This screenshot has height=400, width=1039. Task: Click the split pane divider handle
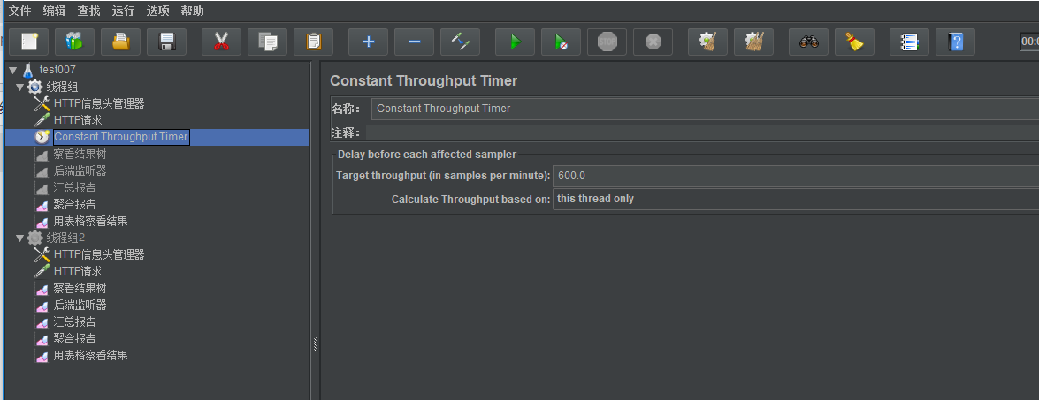(x=316, y=343)
